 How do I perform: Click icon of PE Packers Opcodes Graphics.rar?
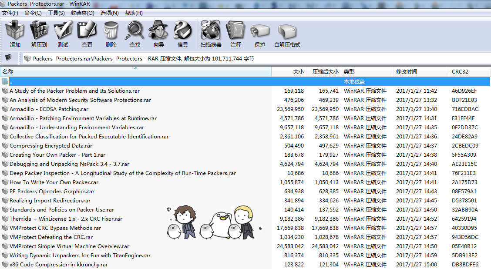pyautogui.click(x=5, y=192)
